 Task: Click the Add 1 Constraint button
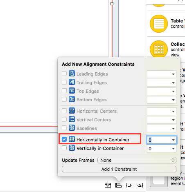(x=119, y=169)
